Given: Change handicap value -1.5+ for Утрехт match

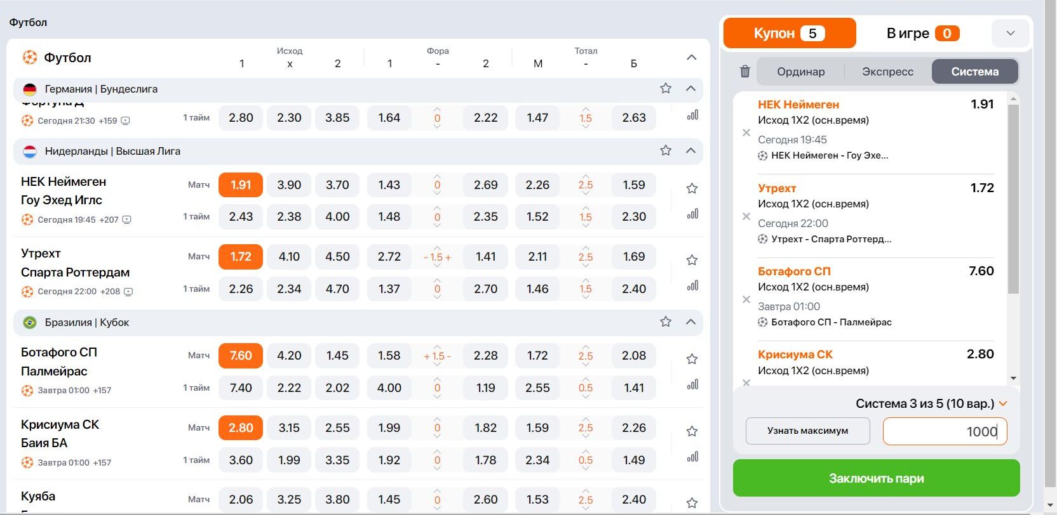Looking at the screenshot, I should coord(437,257).
